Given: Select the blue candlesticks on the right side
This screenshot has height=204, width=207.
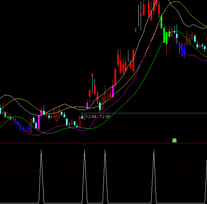Looking at the screenshot, I should (x=183, y=50).
